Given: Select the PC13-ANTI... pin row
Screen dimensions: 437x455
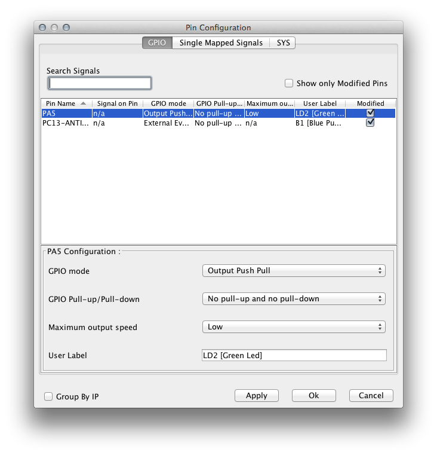Looking at the screenshot, I should click(219, 123).
